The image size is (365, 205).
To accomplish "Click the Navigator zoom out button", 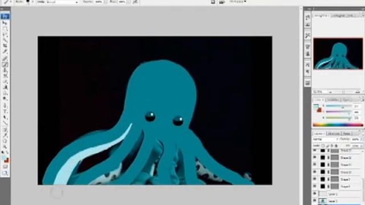I will (x=331, y=92).
